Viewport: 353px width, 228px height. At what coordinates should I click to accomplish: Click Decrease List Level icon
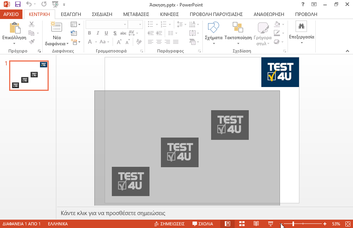151,33
